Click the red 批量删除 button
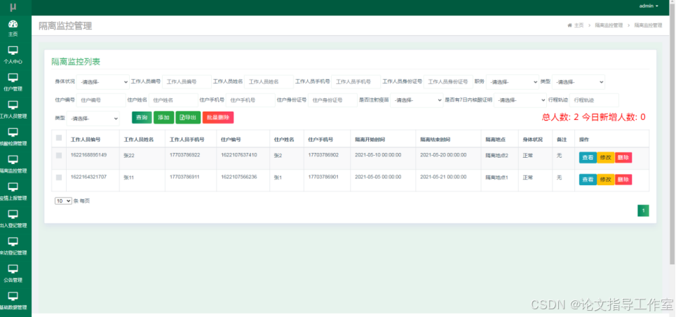676x317 pixels. coord(218,118)
